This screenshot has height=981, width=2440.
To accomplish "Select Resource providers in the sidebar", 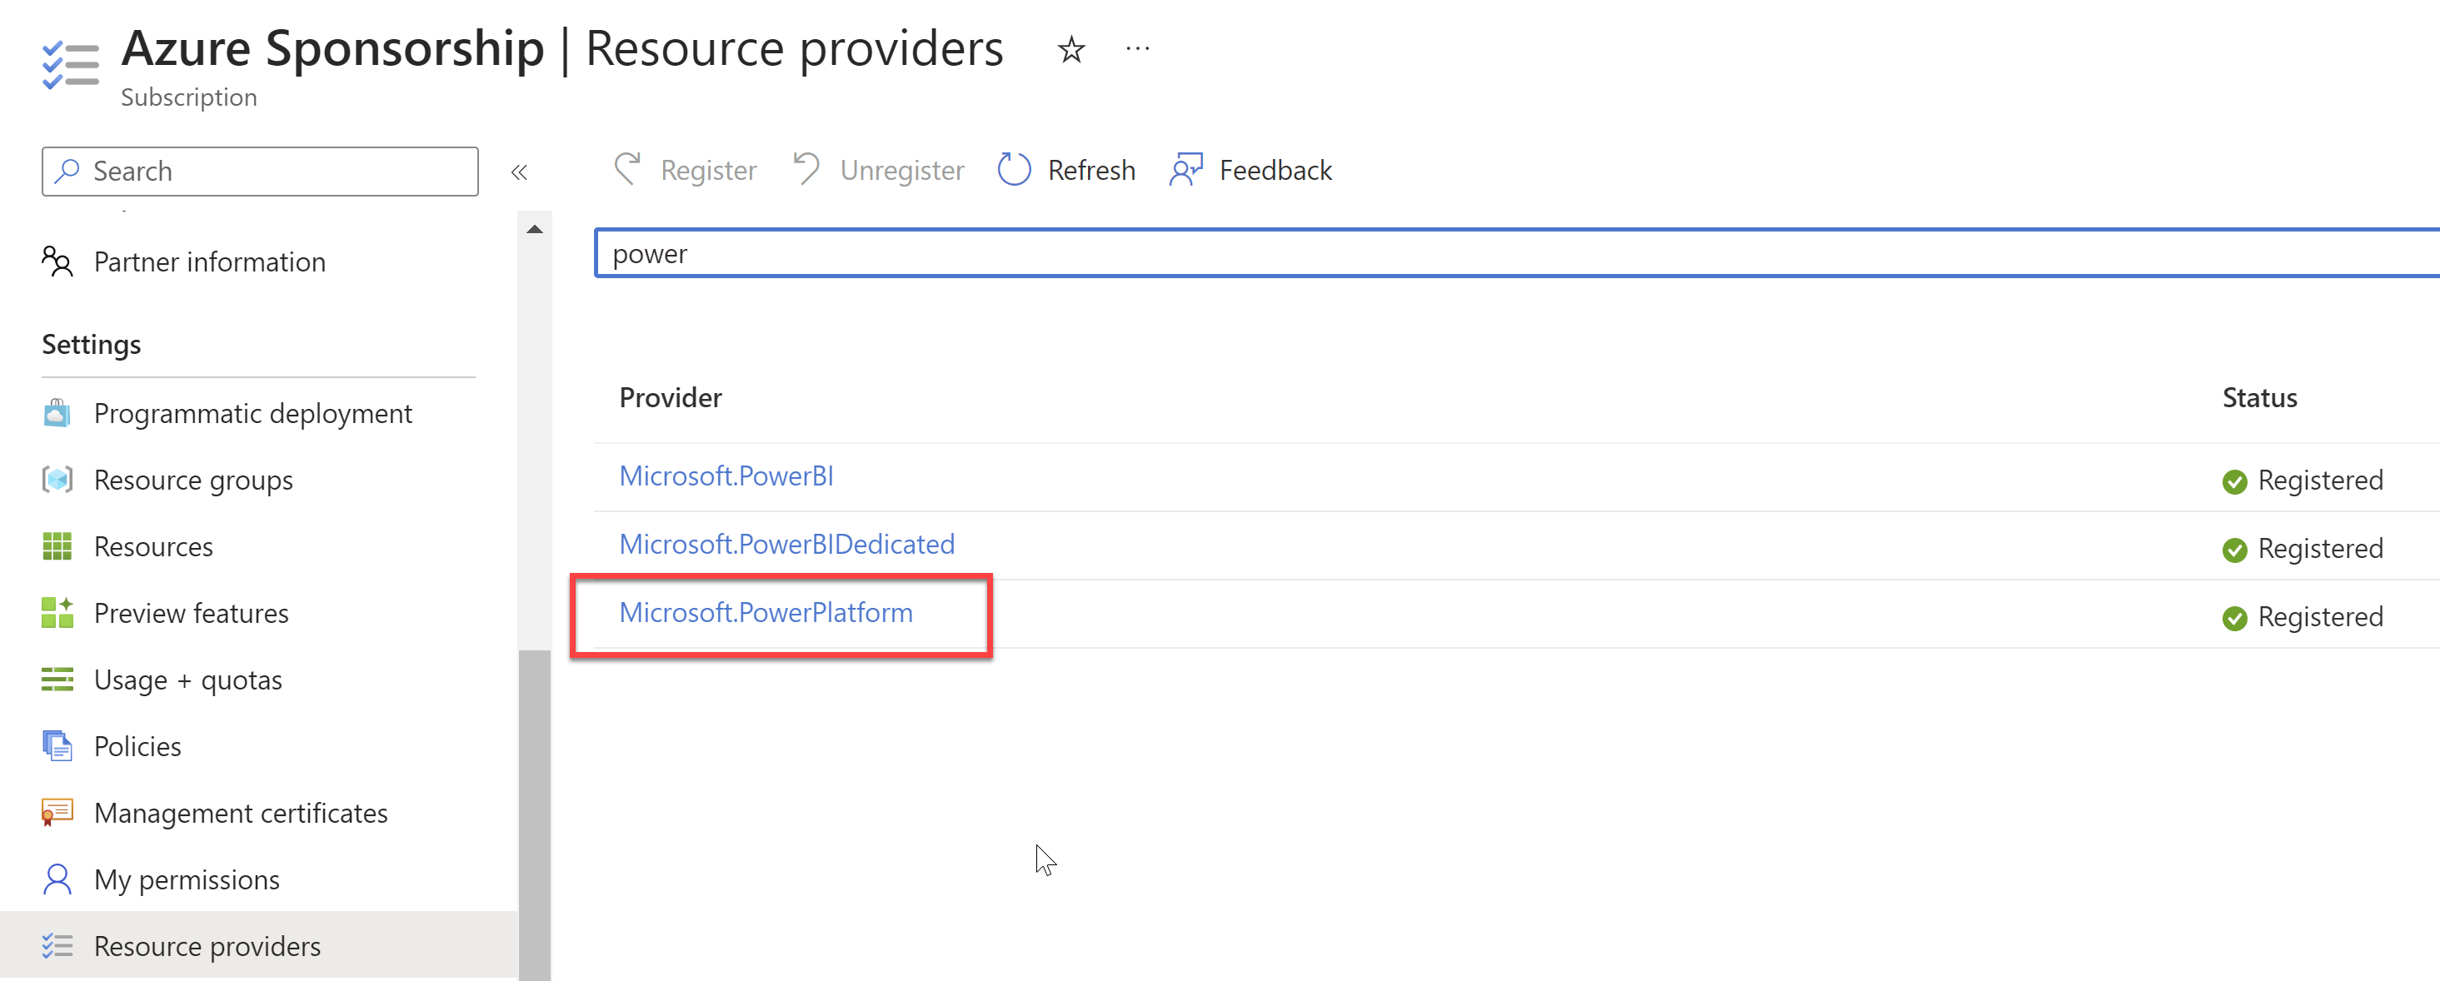I will tap(207, 945).
